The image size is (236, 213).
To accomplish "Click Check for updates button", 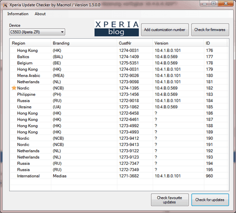I will (x=210, y=200).
